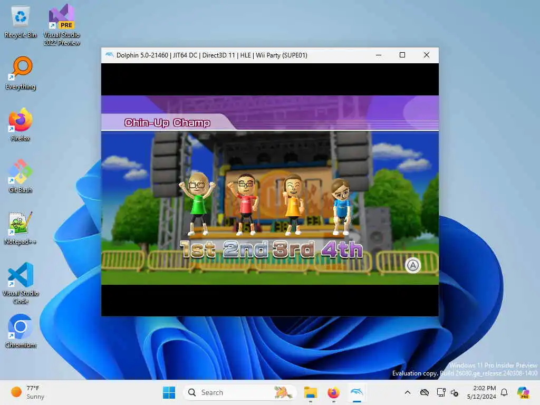Launch the Visual Studio Code shortcut
The width and height of the screenshot is (540, 405).
21,283
